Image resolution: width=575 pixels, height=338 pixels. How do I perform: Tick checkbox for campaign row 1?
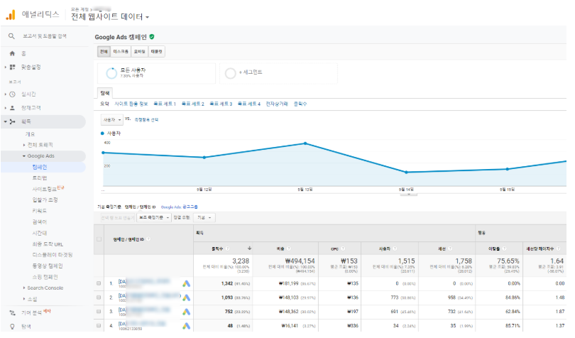coord(99,283)
